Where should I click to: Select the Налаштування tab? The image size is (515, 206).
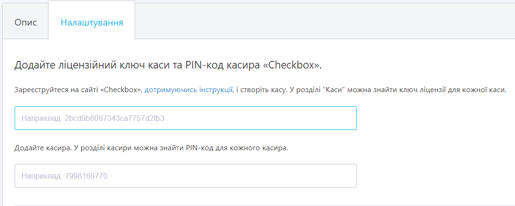(92, 23)
